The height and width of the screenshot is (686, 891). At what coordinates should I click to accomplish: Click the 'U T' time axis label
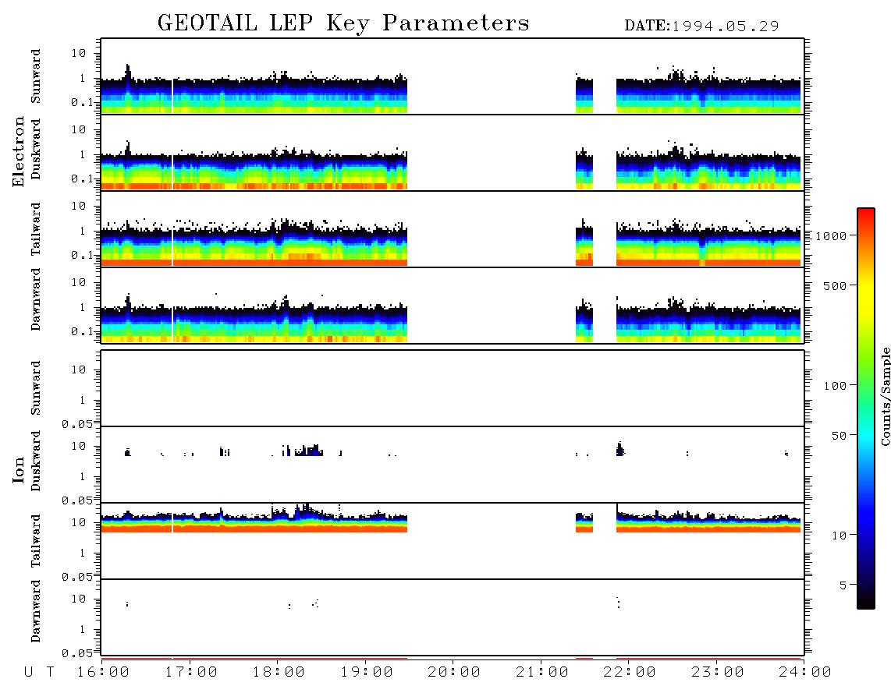coord(40,672)
